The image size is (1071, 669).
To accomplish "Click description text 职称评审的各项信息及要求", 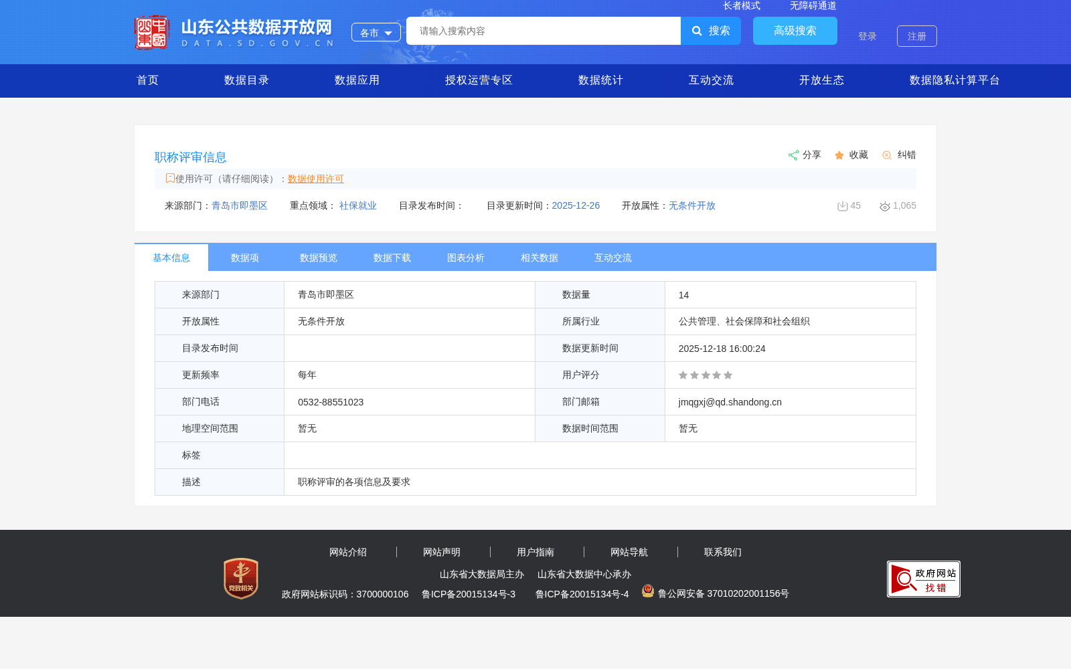I will 354,482.
